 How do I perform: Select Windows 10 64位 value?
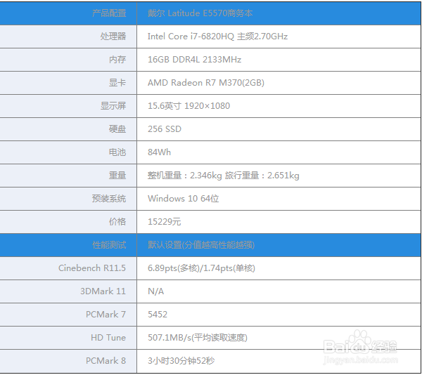(x=184, y=199)
